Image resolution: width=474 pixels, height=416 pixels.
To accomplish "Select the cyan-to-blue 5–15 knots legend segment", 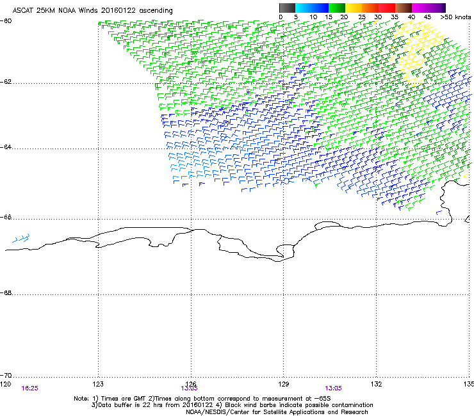I will 312,8.
